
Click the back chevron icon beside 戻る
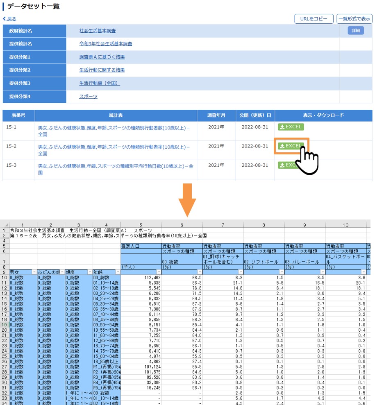(4, 18)
